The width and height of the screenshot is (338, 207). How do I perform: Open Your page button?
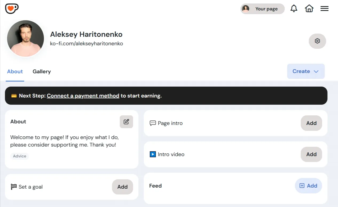262,9
